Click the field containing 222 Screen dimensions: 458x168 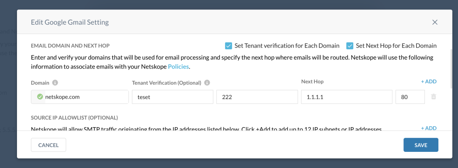(x=257, y=97)
